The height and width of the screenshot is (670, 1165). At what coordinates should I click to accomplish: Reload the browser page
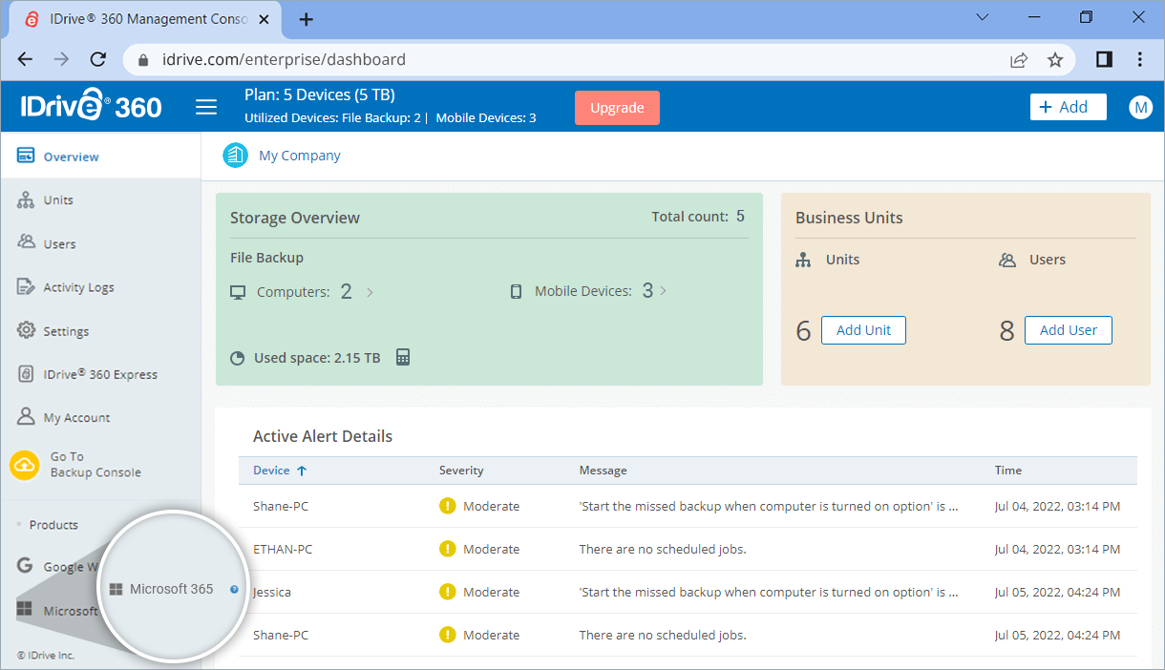[97, 59]
